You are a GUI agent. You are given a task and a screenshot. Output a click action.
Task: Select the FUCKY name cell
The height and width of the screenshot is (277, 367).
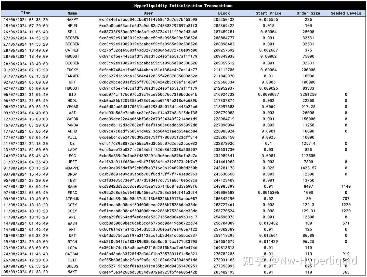coord(72,70)
